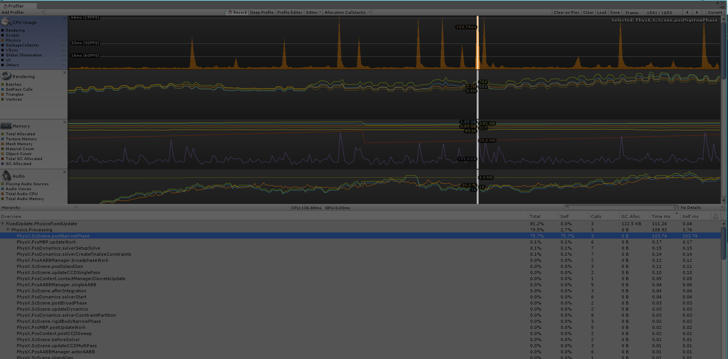Grab the reorder handle beside GarbageCollector category
This screenshot has width=728, height=359.
click(x=64, y=45)
